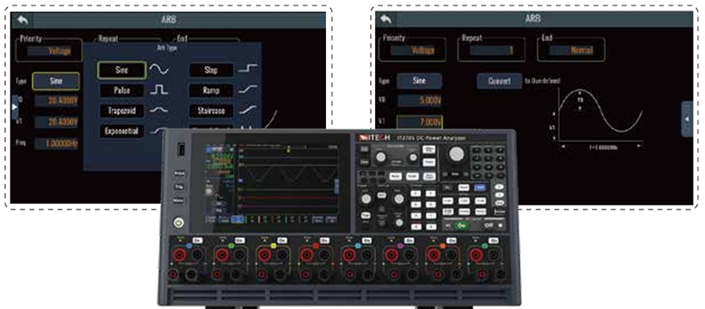Screen dimensions: 705x309
Task: Click the Convert to Userdefined button
Action: coord(499,81)
